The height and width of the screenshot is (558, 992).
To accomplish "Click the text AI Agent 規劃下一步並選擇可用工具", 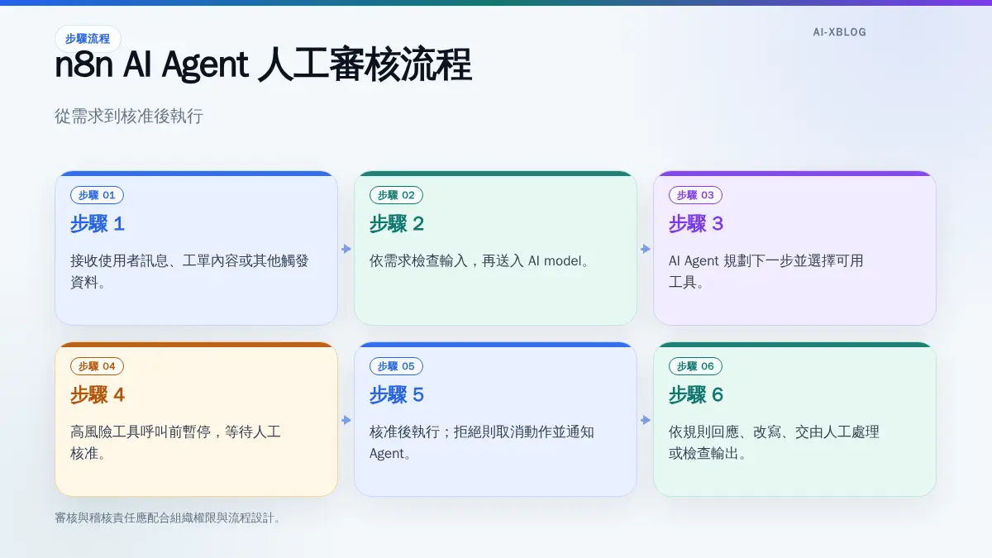I will pyautogui.click(x=766, y=272).
